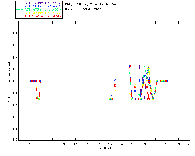Screen dimensions: 195x156
Task: Click the x-axis label 13
Action: 110,144
